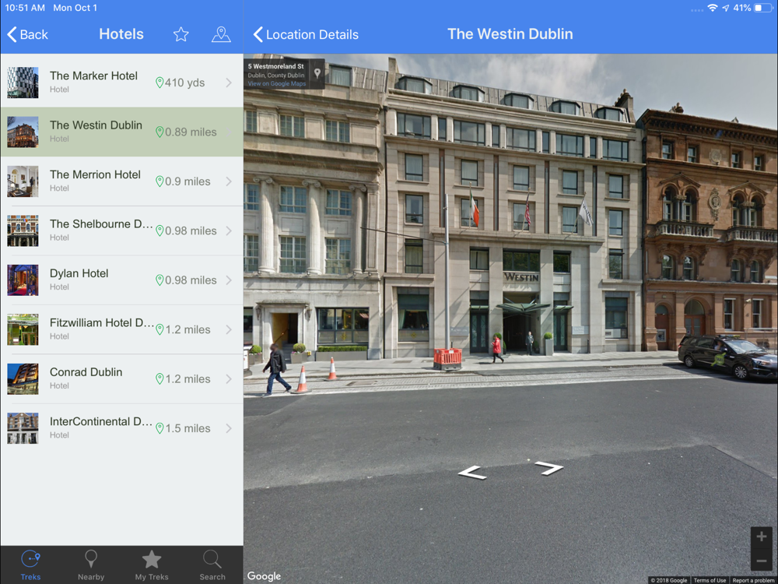Switch to the Search tab
Image resolution: width=778 pixels, height=584 pixels.
pyautogui.click(x=212, y=565)
